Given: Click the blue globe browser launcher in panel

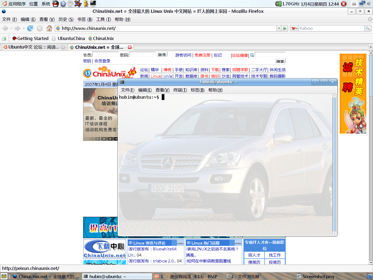Looking at the screenshot, I should (x=63, y=4).
